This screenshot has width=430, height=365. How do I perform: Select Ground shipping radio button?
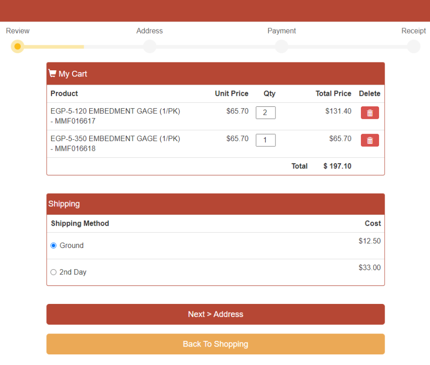click(54, 246)
